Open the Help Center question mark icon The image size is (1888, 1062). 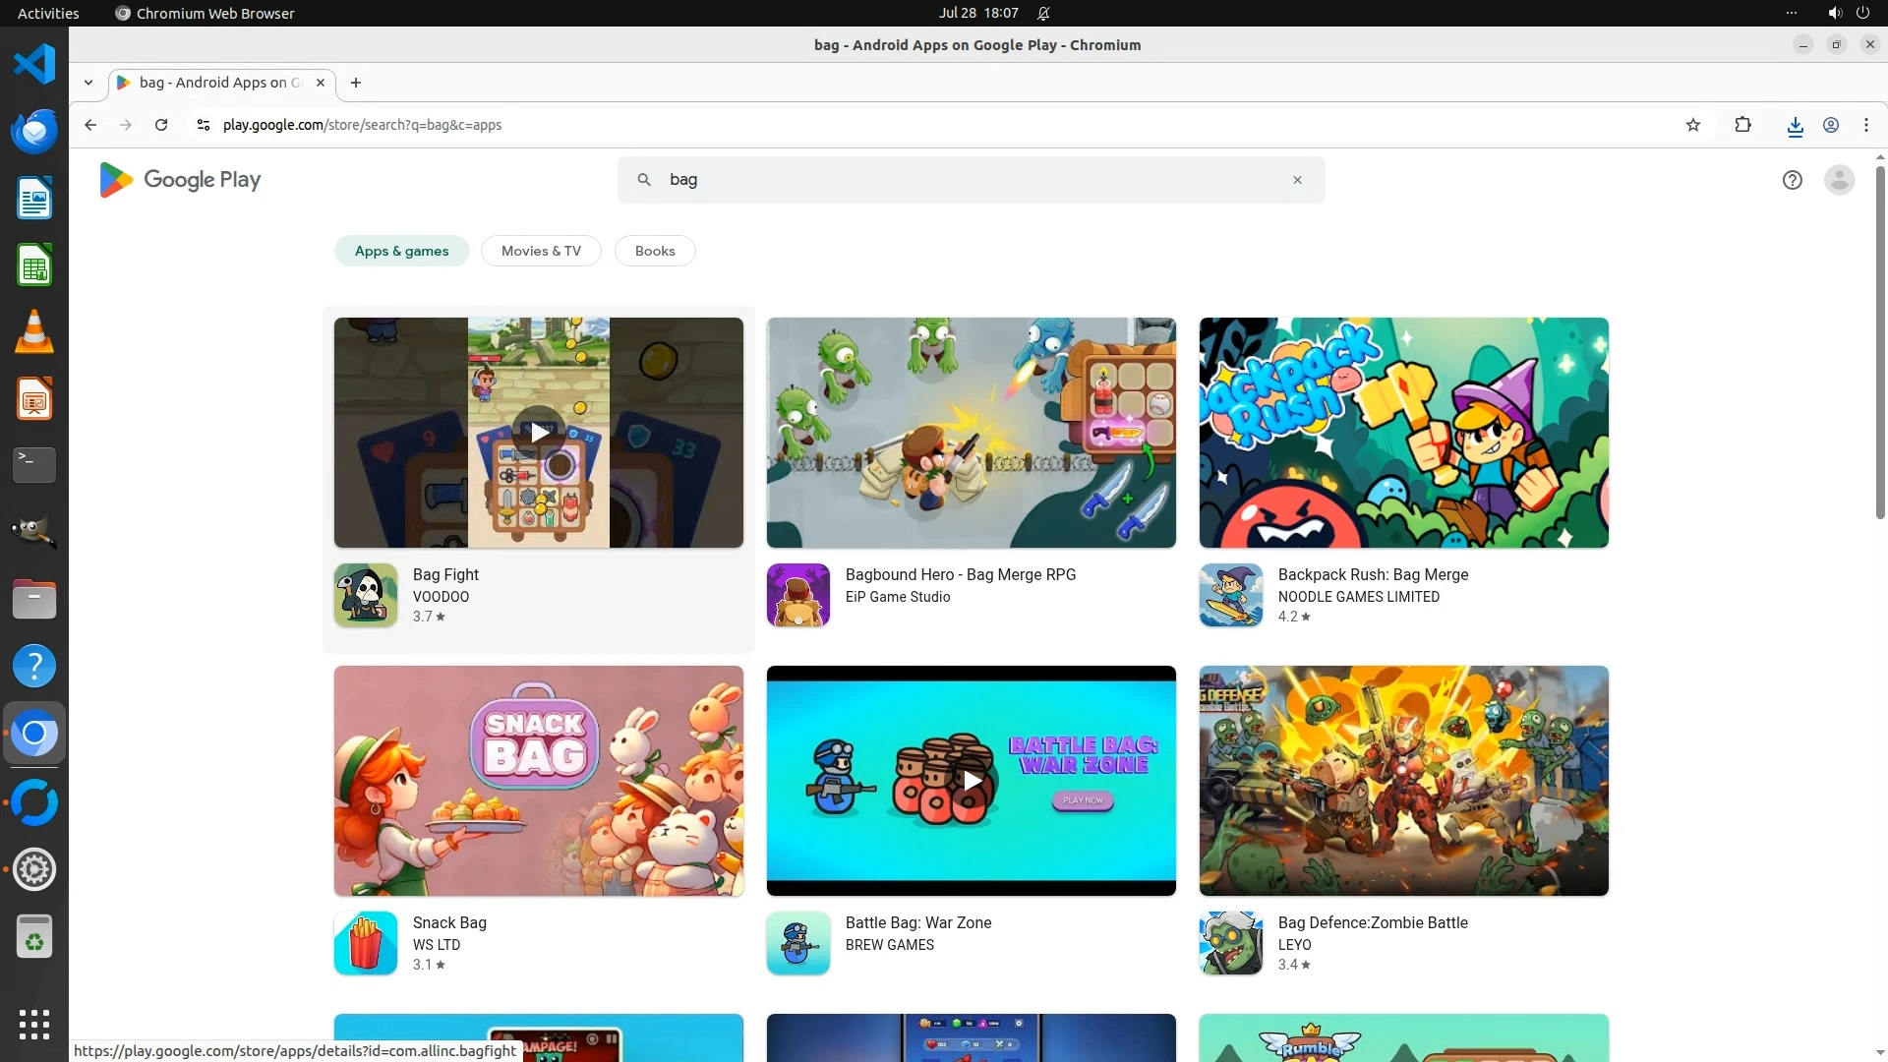coord(1792,180)
